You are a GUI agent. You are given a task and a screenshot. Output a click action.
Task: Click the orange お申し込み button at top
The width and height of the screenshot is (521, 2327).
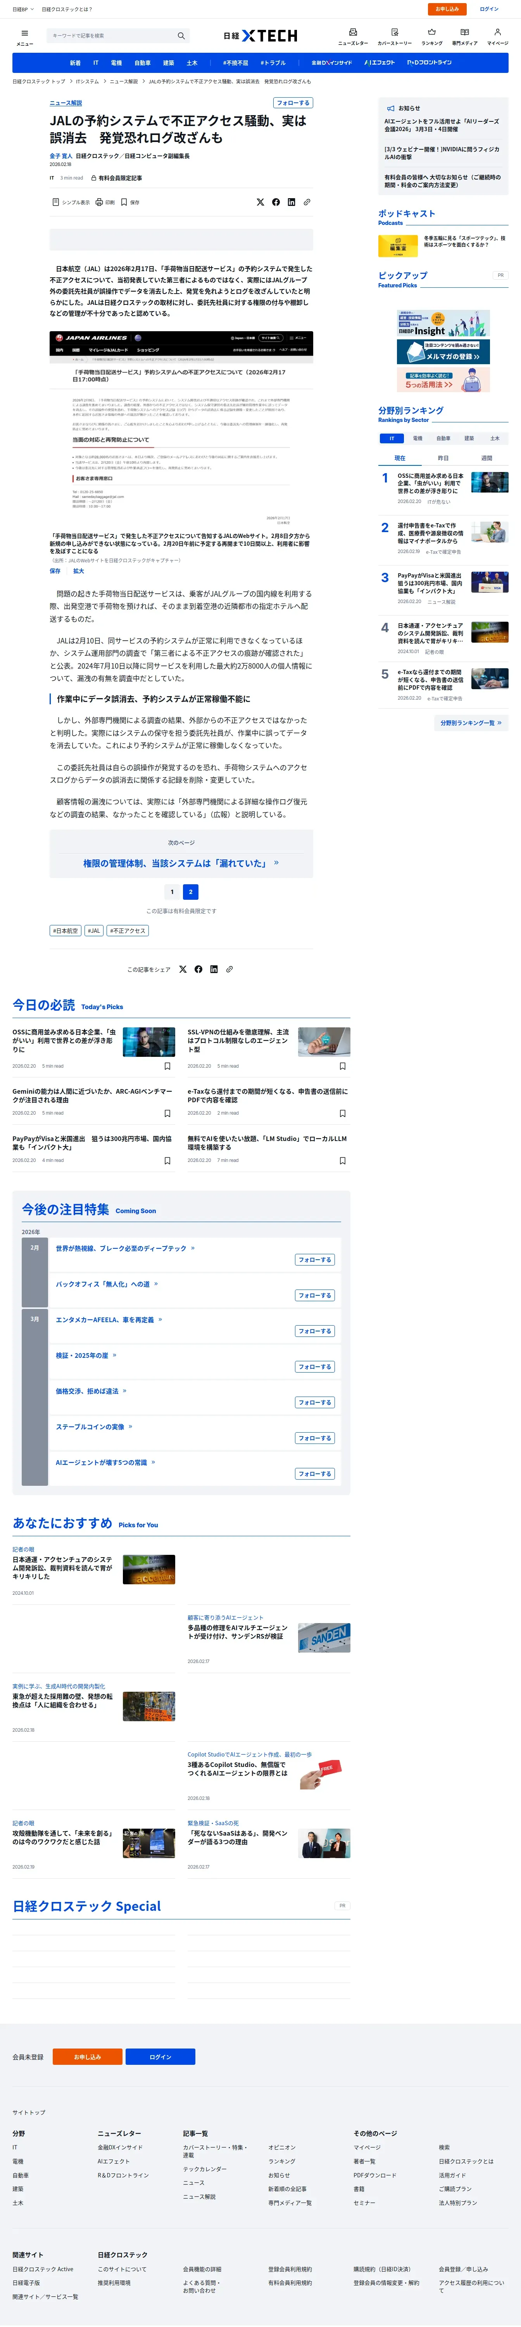447,9
